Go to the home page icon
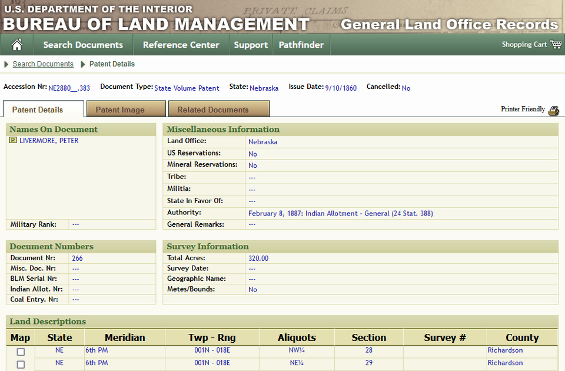 pos(16,45)
